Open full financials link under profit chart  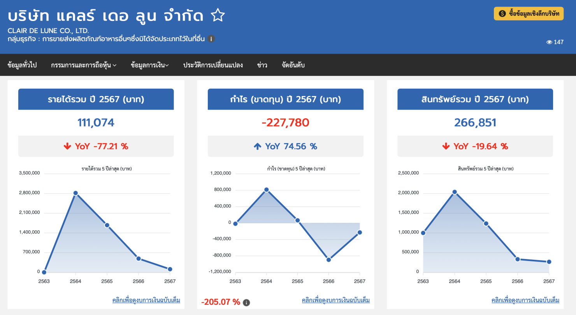(x=335, y=300)
